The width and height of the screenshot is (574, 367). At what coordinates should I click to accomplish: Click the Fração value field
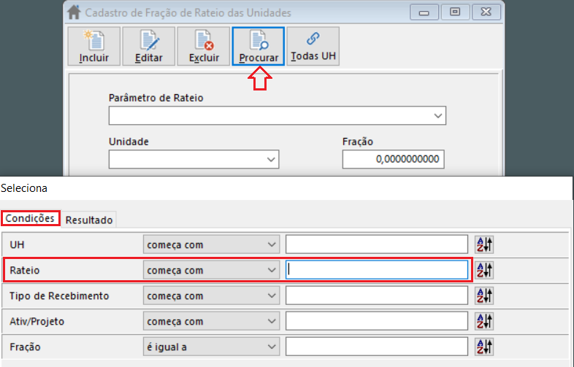[393, 159]
